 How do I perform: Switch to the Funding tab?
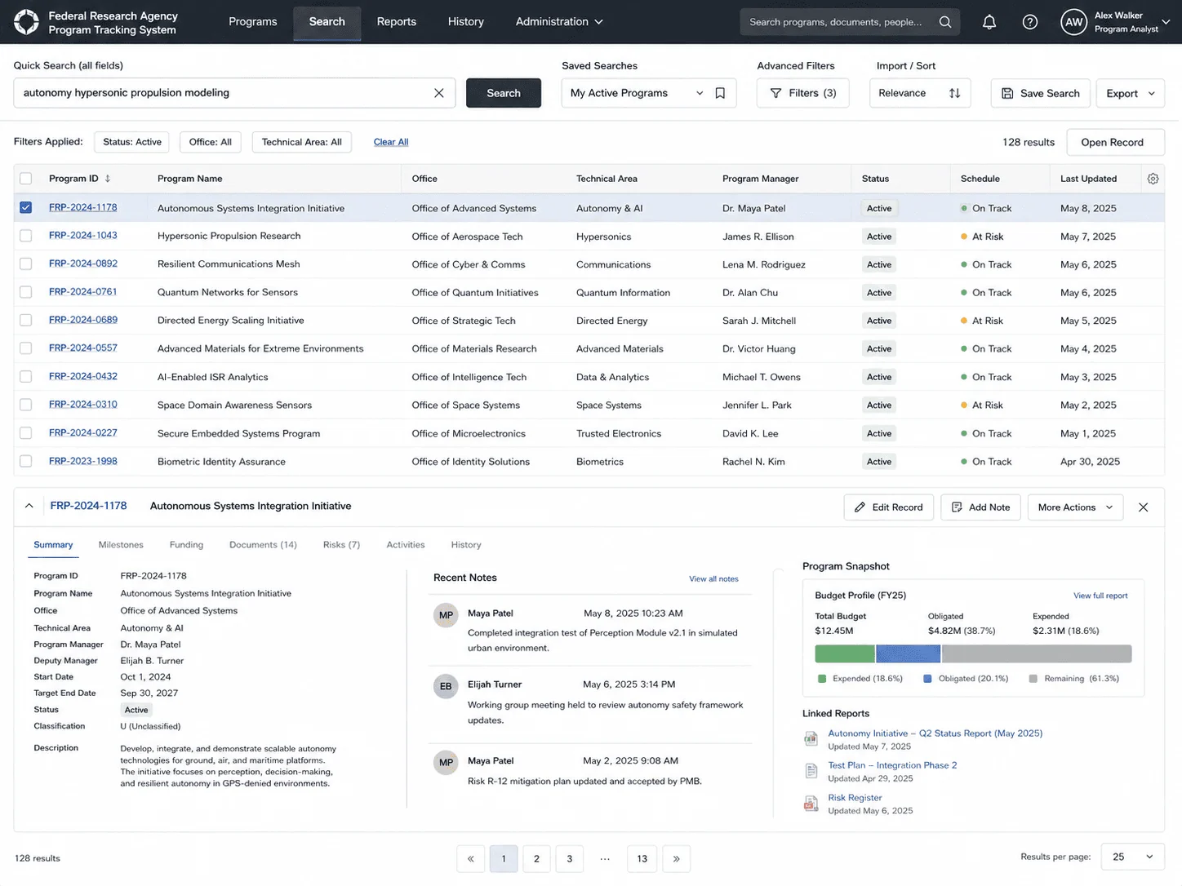(186, 545)
